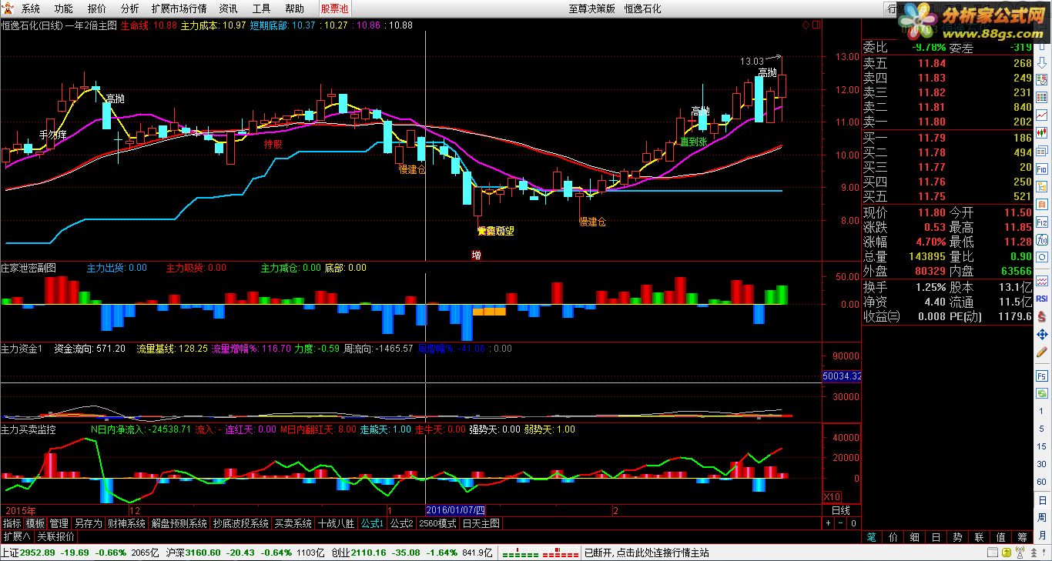Switch to the 日天主图 template
This screenshot has width=1052, height=561.
[481, 523]
